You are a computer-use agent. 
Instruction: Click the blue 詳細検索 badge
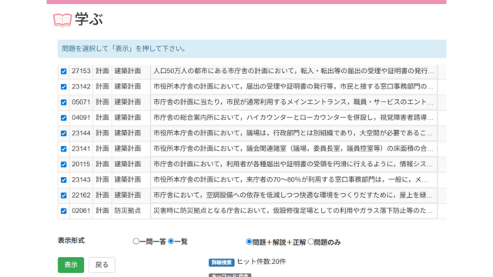(221, 262)
